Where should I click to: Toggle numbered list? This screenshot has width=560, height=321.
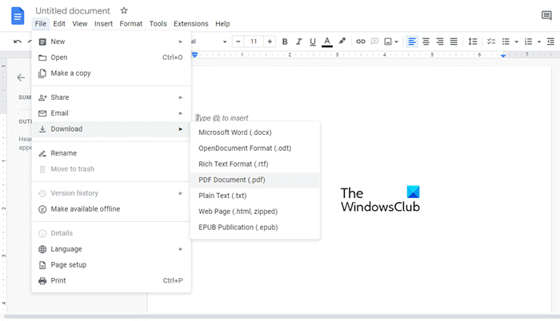coord(528,42)
